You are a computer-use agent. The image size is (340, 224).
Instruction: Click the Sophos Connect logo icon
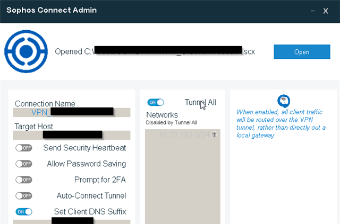click(26, 51)
